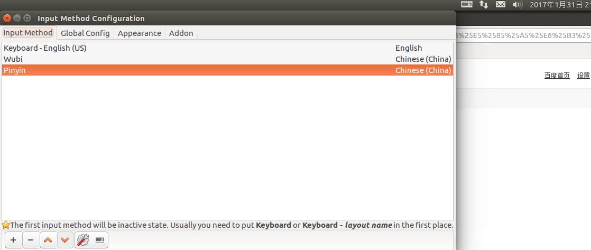591x250 pixels.
Task: Open the Addon tab
Action: coord(181,33)
